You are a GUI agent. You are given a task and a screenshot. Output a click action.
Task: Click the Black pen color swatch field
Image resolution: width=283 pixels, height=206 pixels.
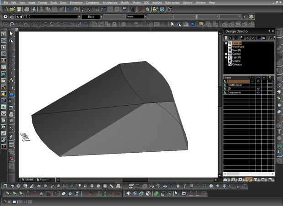click(x=91, y=16)
